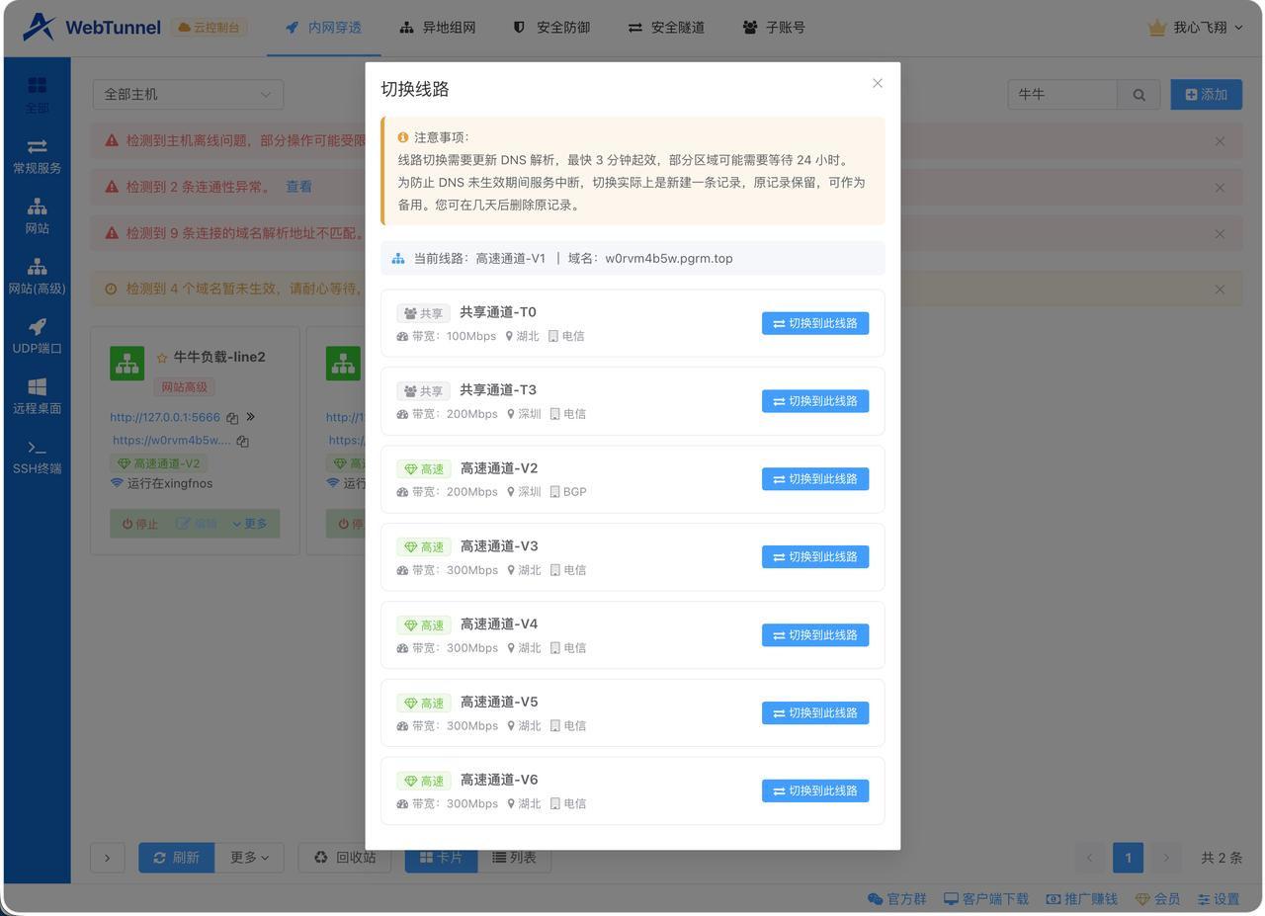This screenshot has height=916, width=1265.
Task: Switch to the 安全防御 tab
Action: [x=551, y=28]
